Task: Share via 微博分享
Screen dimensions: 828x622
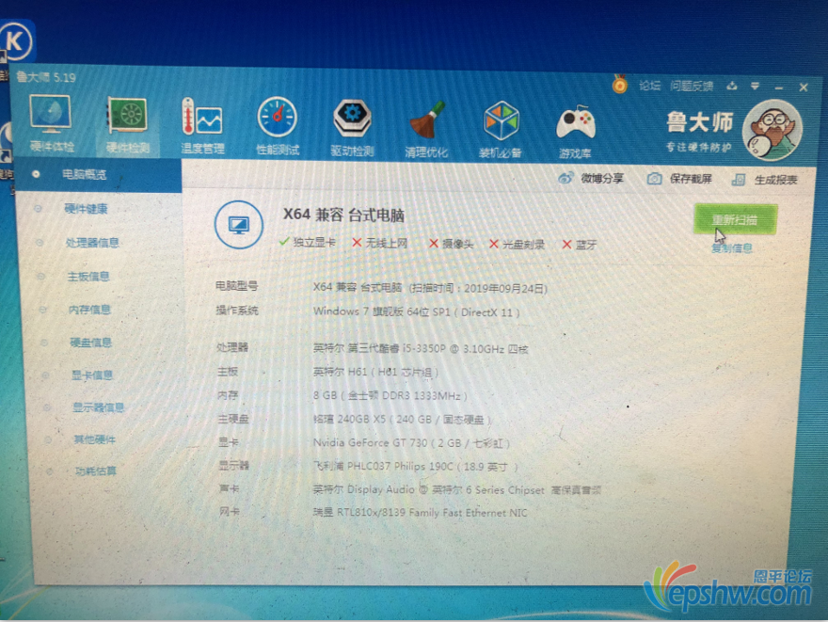Action: click(591, 179)
